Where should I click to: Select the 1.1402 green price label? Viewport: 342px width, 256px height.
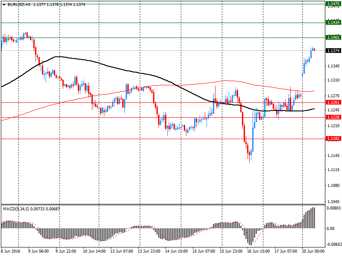tap(333, 38)
